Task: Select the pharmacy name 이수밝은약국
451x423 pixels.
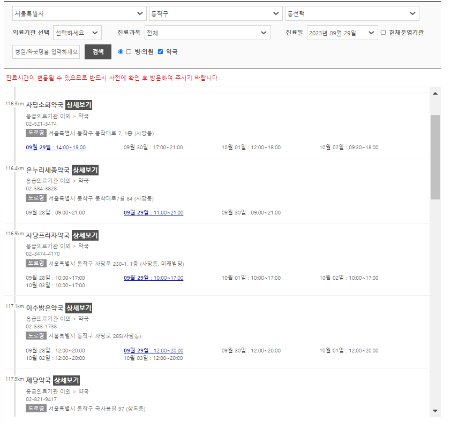Action: click(x=44, y=308)
